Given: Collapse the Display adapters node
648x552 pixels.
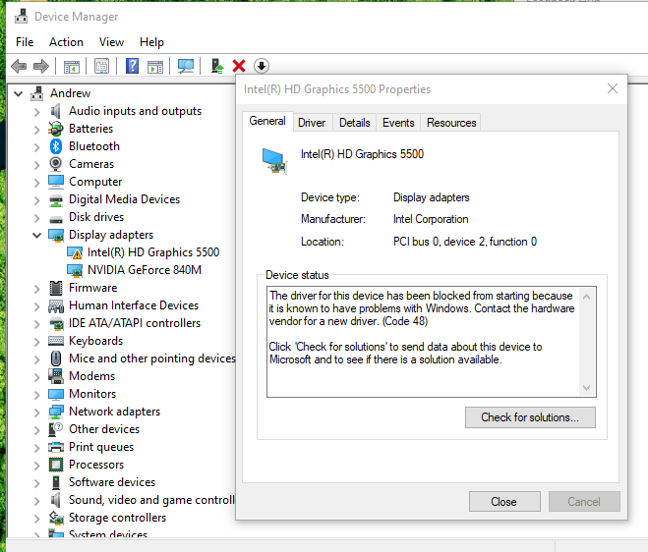Looking at the screenshot, I should (x=36, y=235).
